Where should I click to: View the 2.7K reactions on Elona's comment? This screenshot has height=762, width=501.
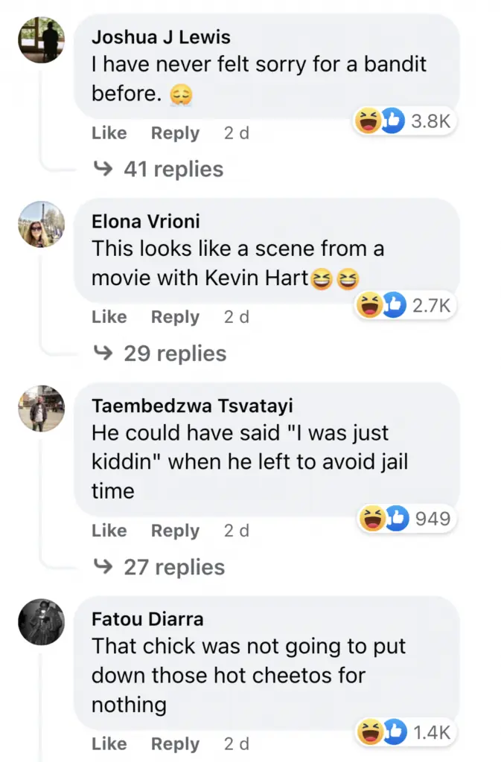click(x=404, y=305)
